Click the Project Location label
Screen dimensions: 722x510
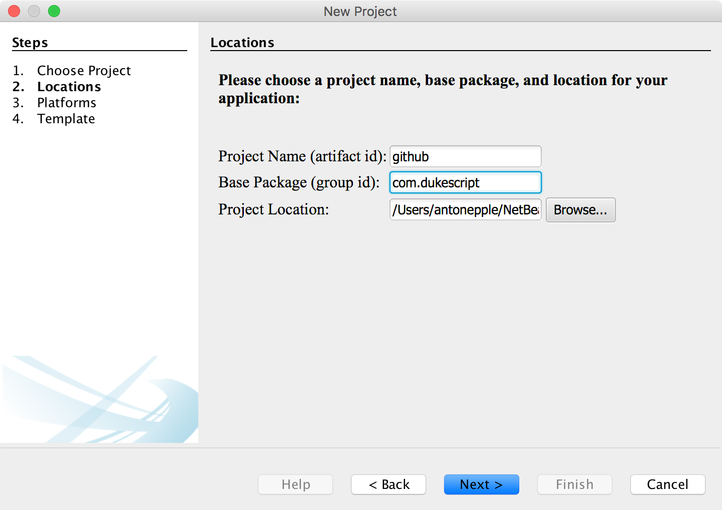(273, 209)
